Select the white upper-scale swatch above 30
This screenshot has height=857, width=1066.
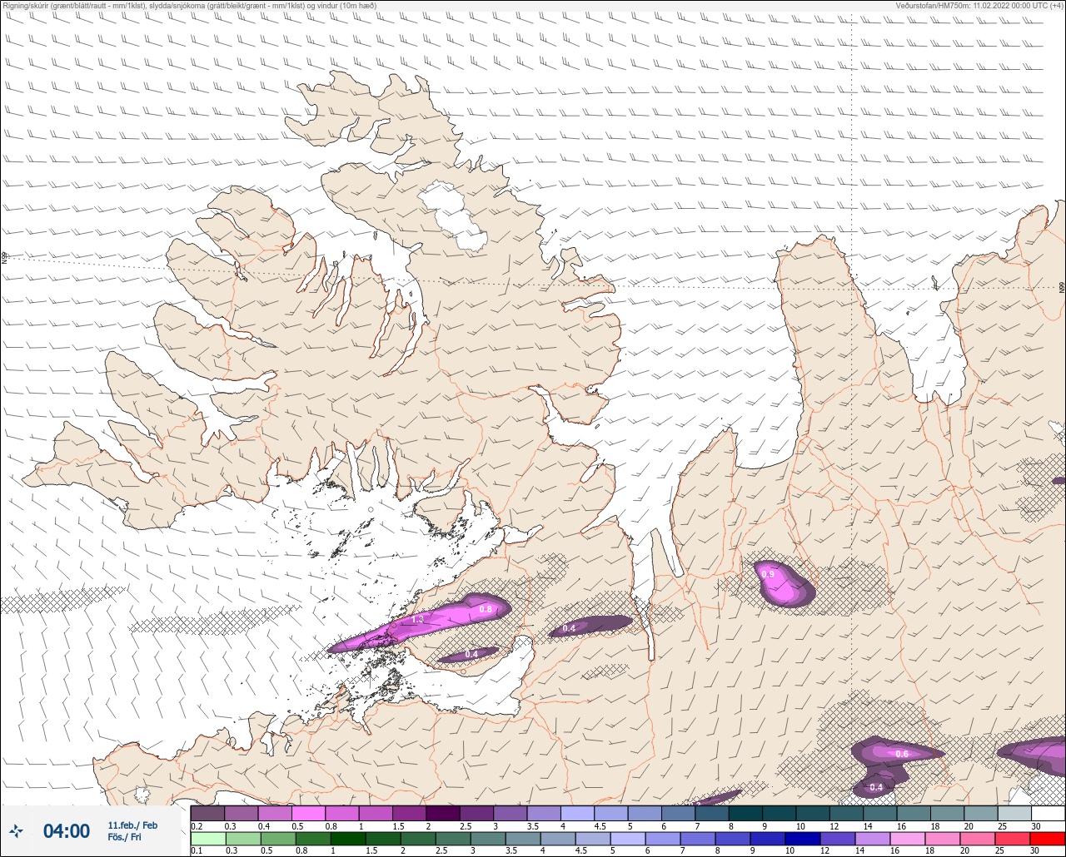click(1048, 813)
